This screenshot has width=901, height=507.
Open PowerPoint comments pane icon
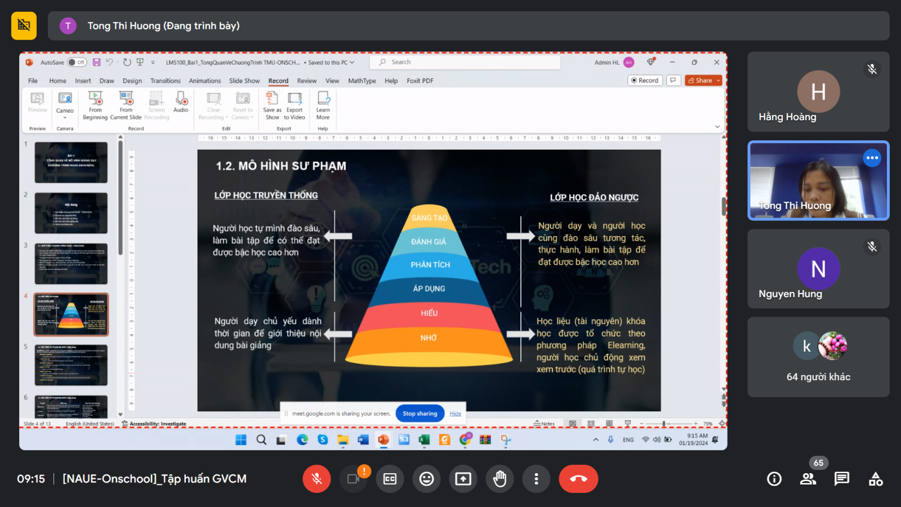[x=673, y=81]
